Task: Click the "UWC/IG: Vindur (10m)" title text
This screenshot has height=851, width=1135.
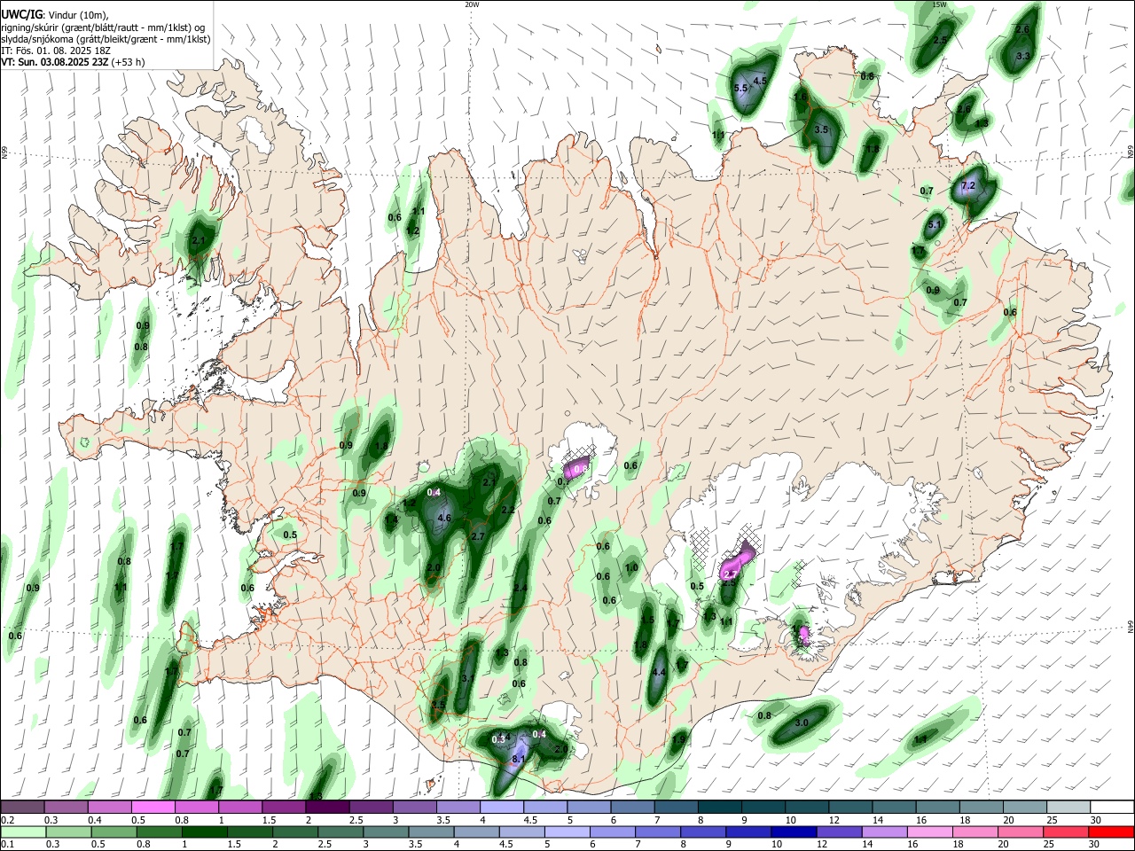Action: (x=55, y=15)
